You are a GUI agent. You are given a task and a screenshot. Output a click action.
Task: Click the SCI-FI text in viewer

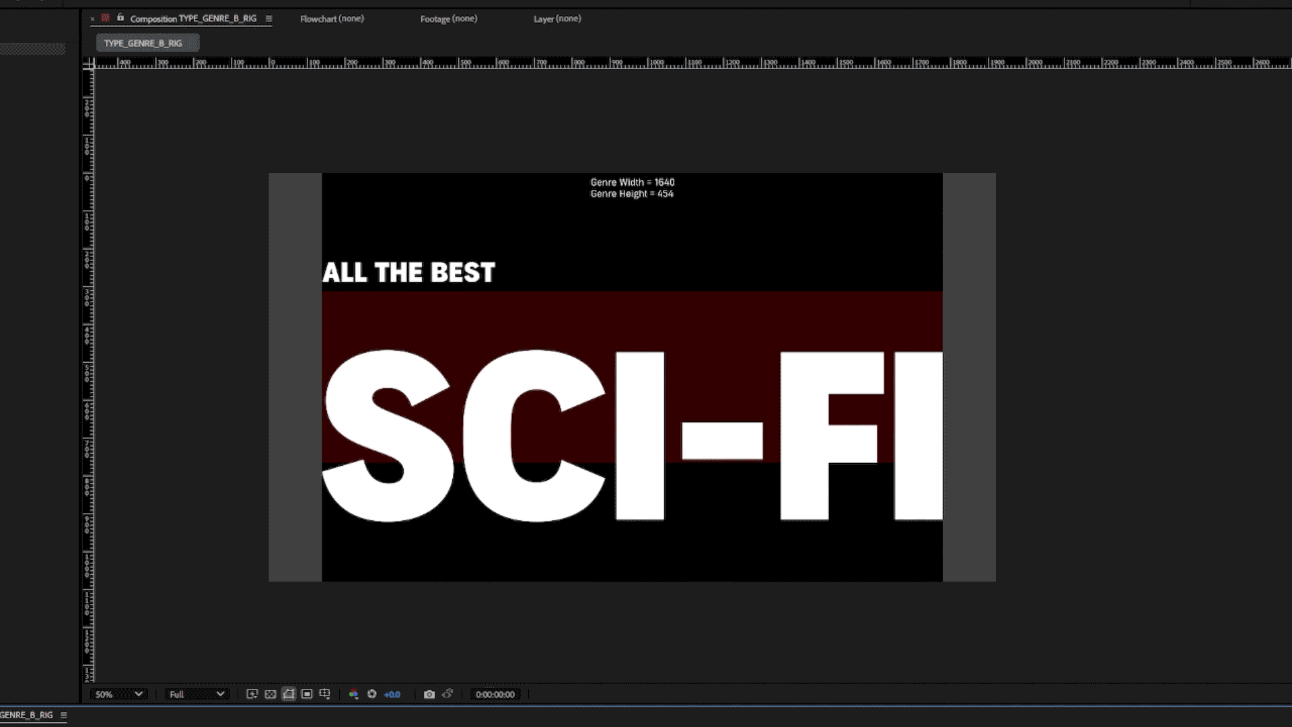pos(633,436)
